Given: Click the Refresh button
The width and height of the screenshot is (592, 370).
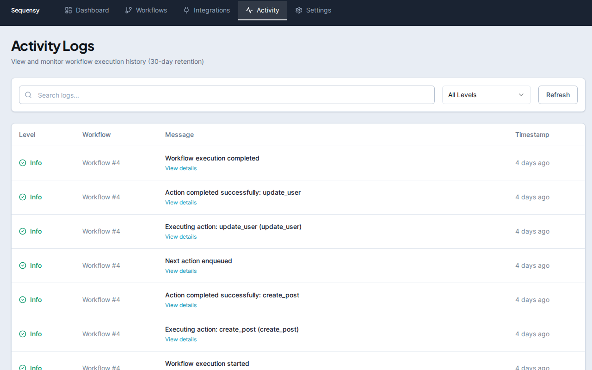Looking at the screenshot, I should (557, 94).
